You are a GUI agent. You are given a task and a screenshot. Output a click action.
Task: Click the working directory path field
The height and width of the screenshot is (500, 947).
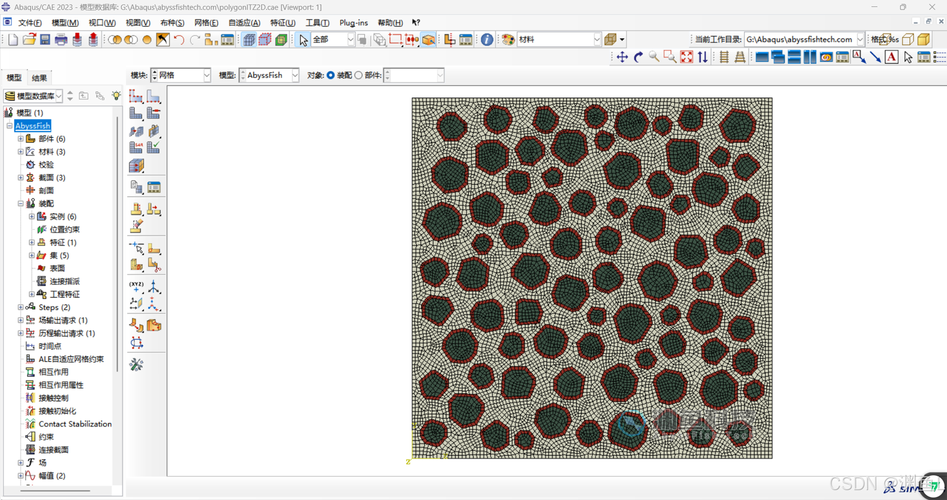(799, 40)
